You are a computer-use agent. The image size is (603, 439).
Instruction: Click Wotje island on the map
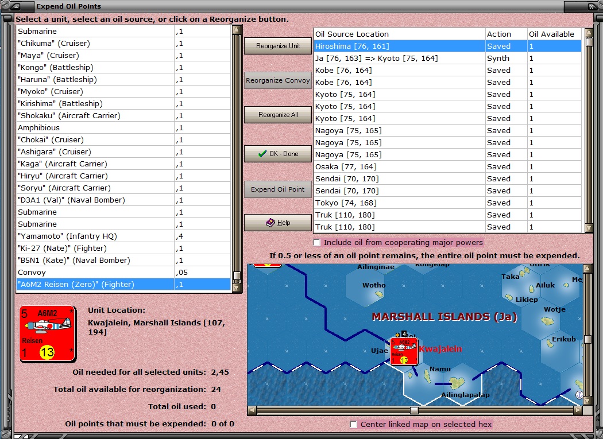click(547, 320)
